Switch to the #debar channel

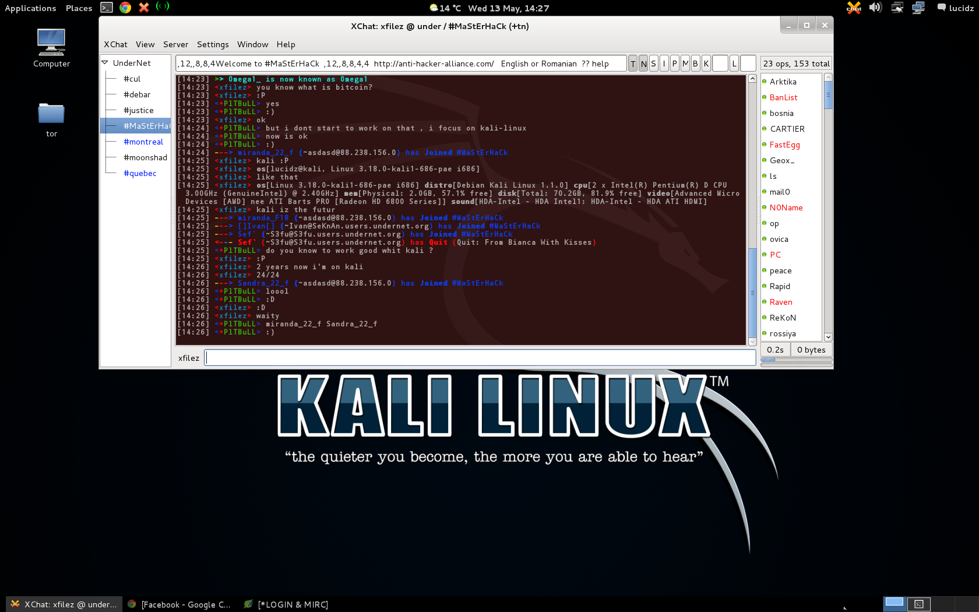(x=137, y=94)
